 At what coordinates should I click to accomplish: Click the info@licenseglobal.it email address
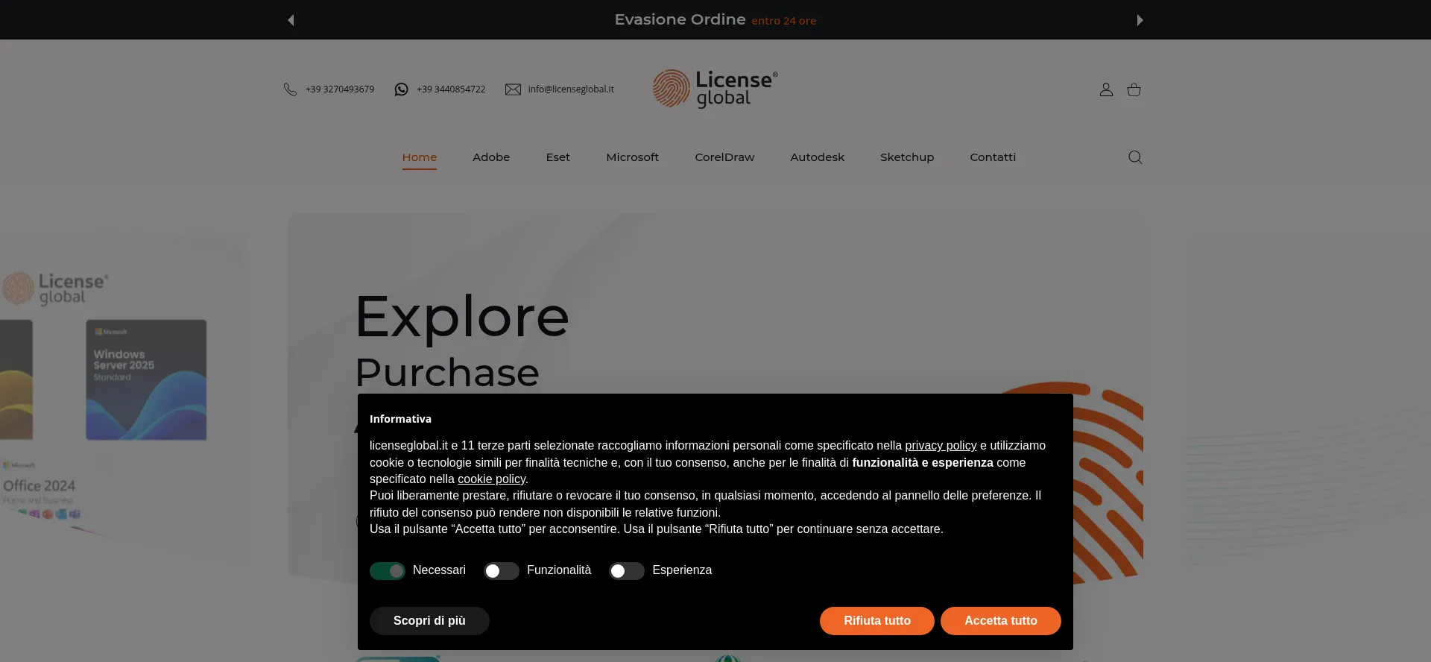[571, 89]
